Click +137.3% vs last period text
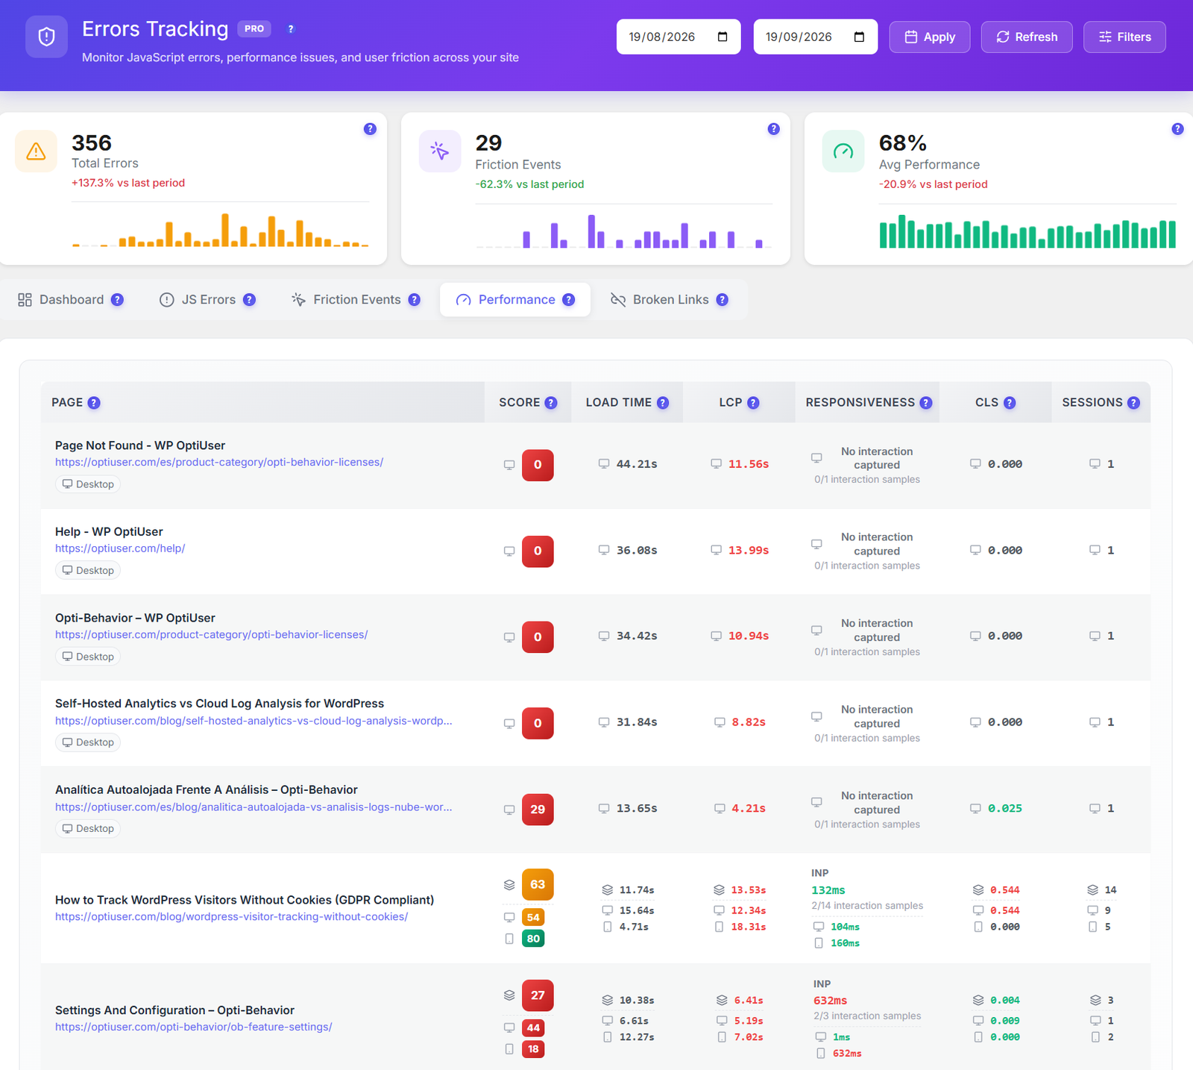1193x1070 pixels. point(128,183)
